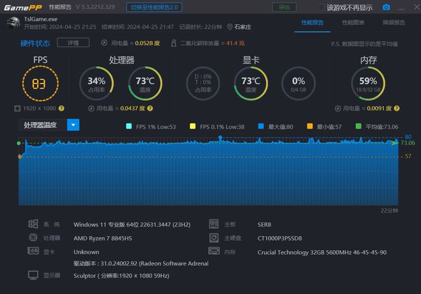Click the green average marker dot at chart left

coord(18,143)
